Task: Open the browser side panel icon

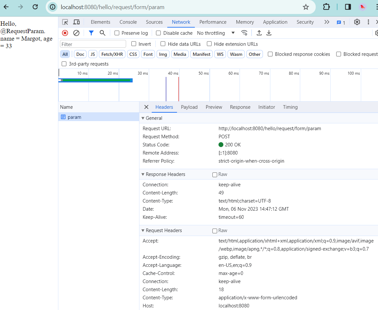Action: point(348,7)
